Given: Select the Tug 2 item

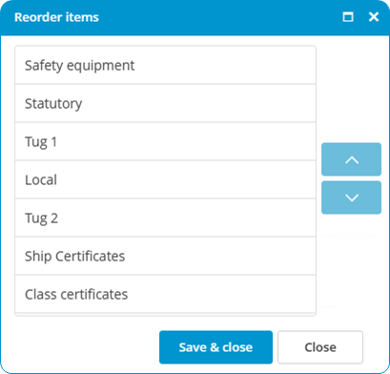Looking at the screenshot, I should [x=165, y=218].
